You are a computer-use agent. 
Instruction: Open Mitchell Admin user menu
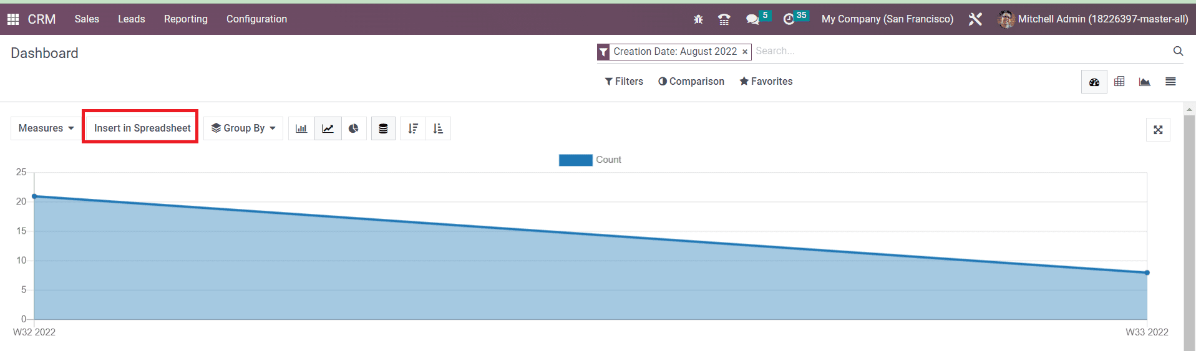coord(1093,19)
